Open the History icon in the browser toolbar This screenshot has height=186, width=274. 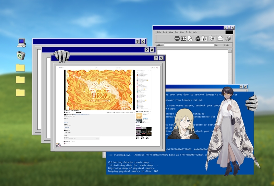point(212,39)
